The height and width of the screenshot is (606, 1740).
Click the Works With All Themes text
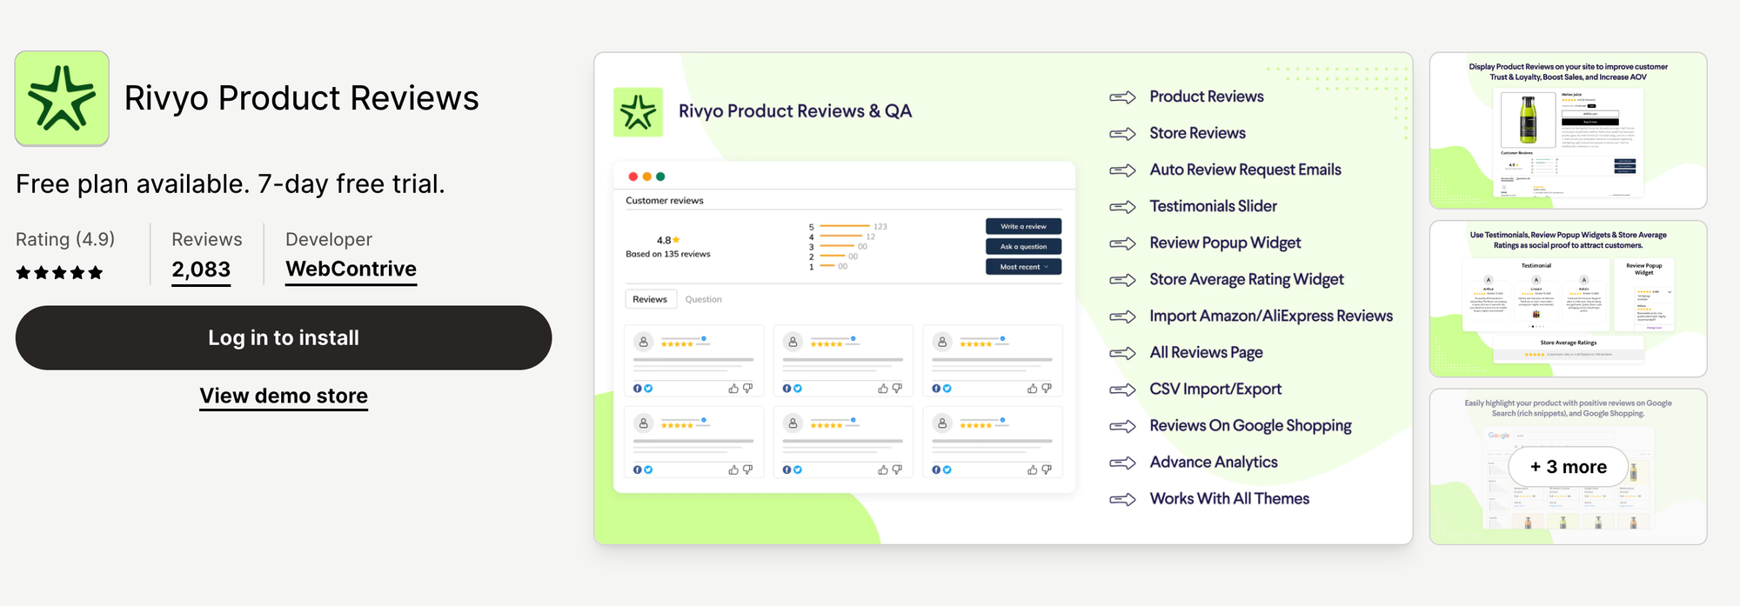point(1229,499)
